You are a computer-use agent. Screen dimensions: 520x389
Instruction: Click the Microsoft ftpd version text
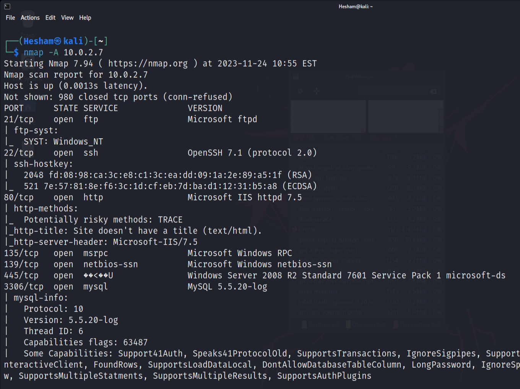[222, 119]
